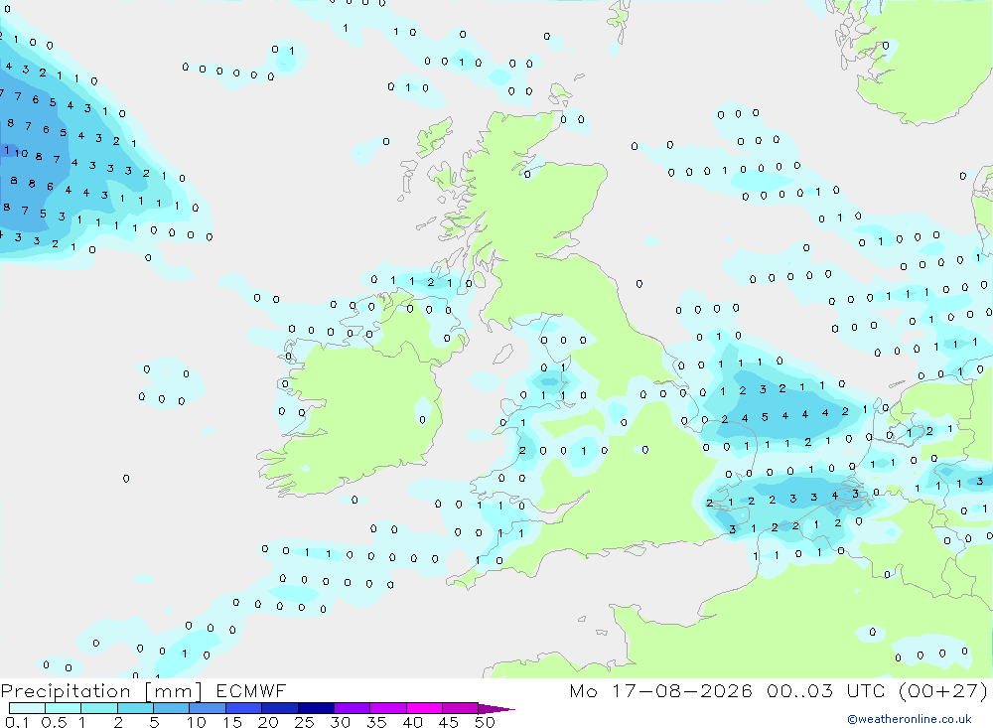
Task: Click the '00..03 UTC' time range text
Action: (825, 690)
